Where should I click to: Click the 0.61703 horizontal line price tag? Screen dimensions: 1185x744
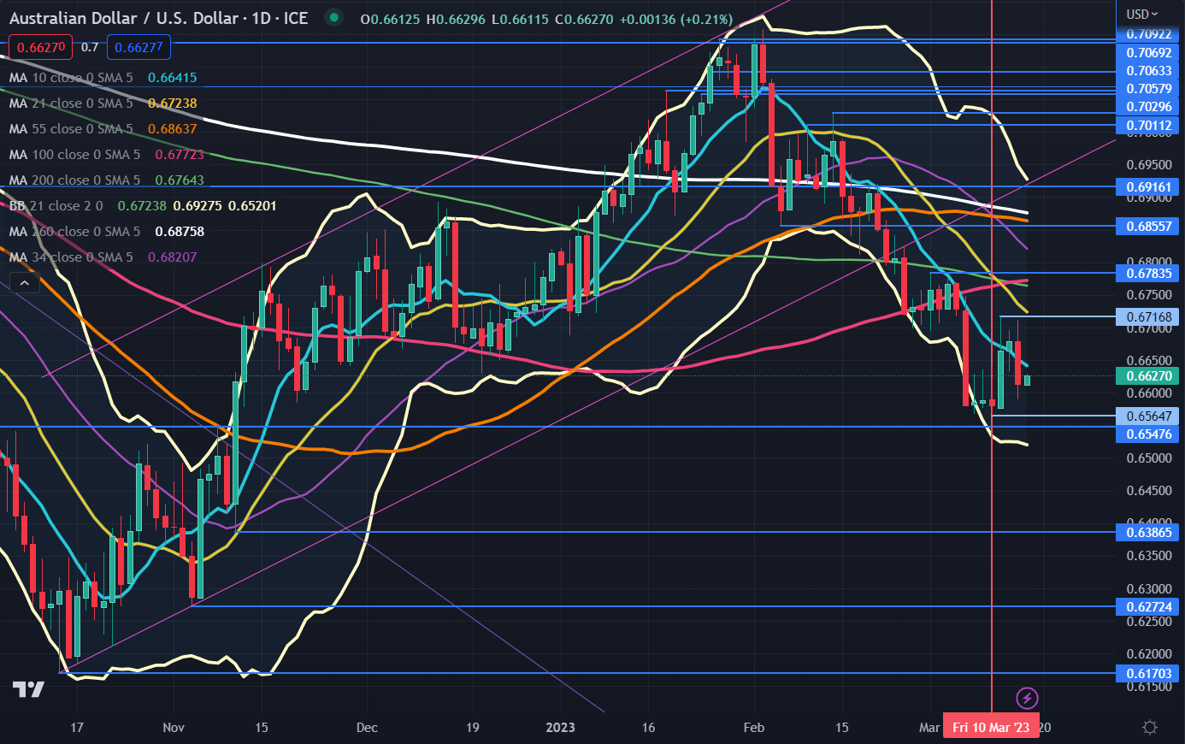coord(1148,674)
